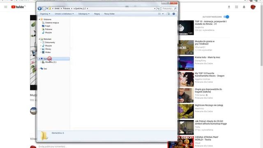The width and height of the screenshot is (263, 148).
Task: Toggle the Autoodtwarzanie autoplay switch
Action: (x=226, y=17)
